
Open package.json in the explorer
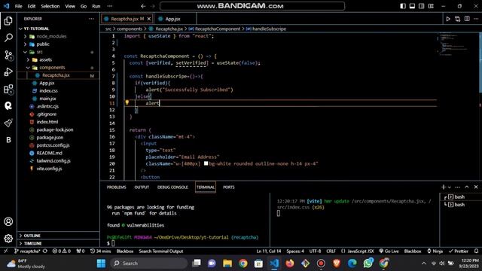pyautogui.click(x=50, y=137)
